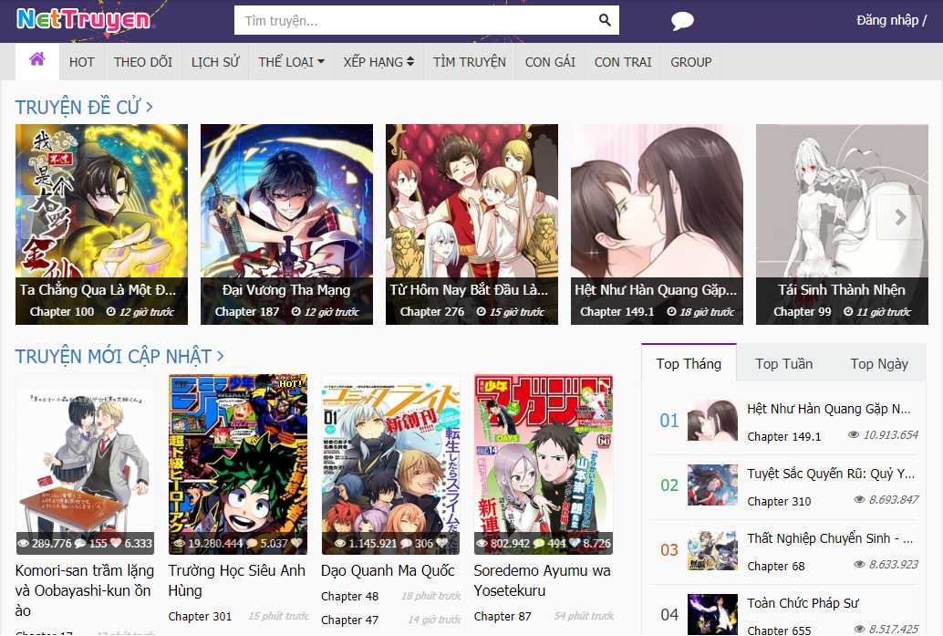Open Chapter 301 of Trường Học Siêu Anh Hùng
This screenshot has width=943, height=636.
pos(200,616)
